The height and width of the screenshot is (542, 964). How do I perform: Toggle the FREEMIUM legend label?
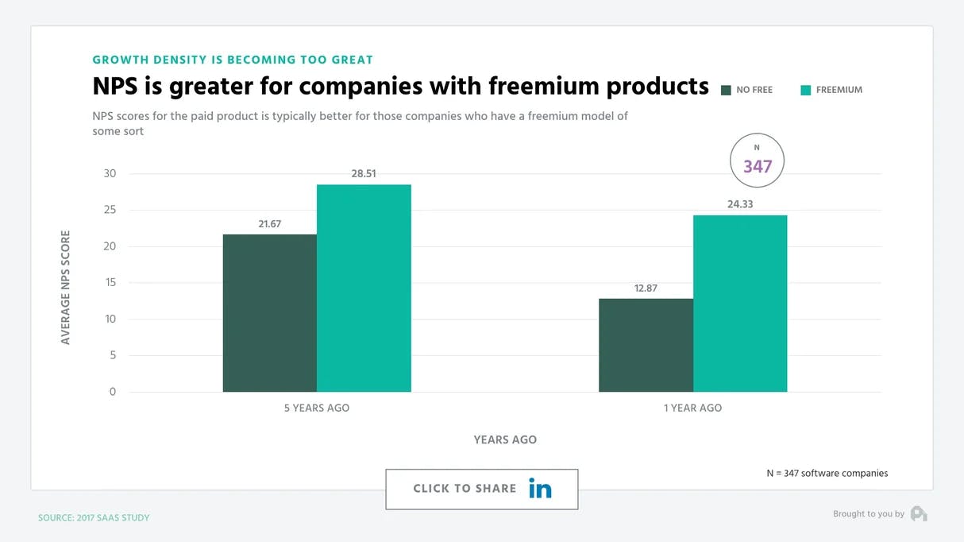point(839,91)
